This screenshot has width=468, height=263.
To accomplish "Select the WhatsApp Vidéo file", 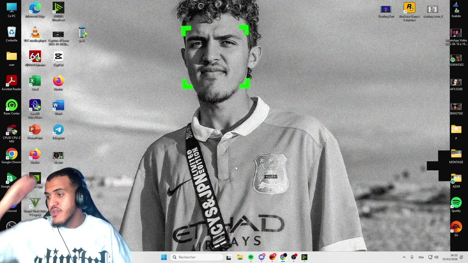I will (x=456, y=37).
